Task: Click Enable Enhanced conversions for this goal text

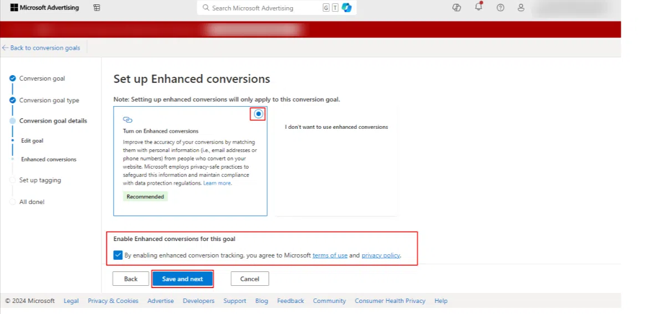Action: pyautogui.click(x=175, y=239)
